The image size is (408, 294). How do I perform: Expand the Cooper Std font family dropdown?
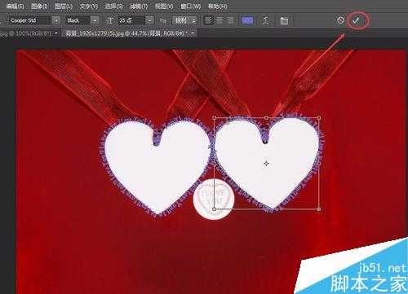56,20
